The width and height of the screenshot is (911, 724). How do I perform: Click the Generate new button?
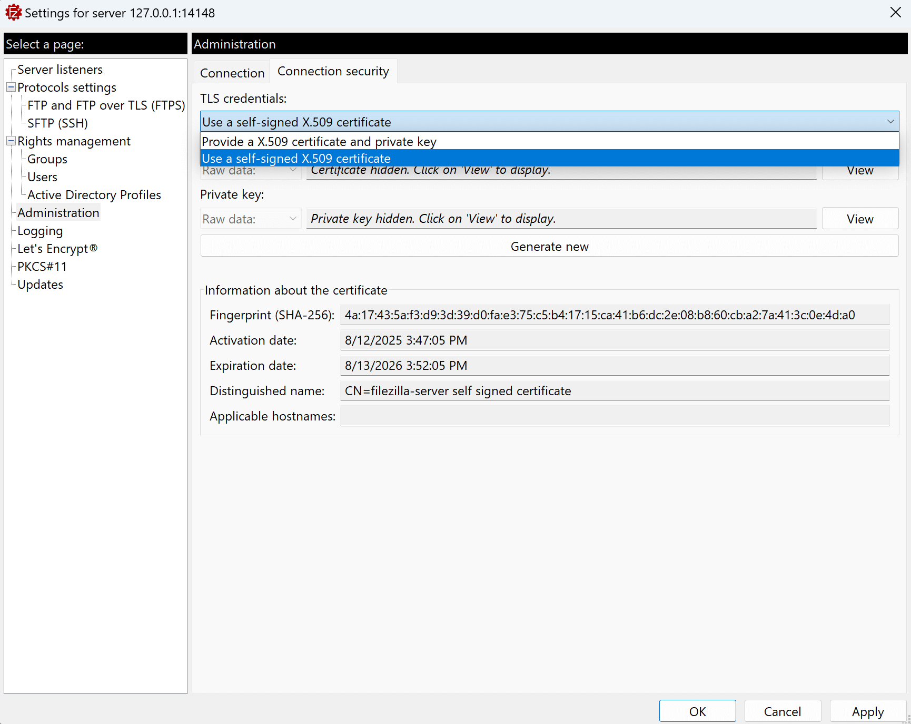549,246
